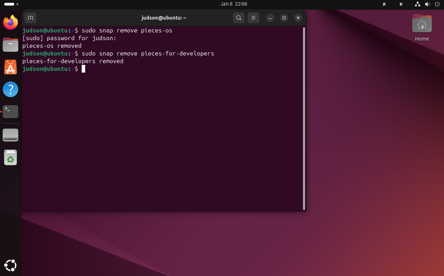This screenshot has width=444, height=276.
Task: Click the Activities pill in top bar
Action: pos(9,4)
